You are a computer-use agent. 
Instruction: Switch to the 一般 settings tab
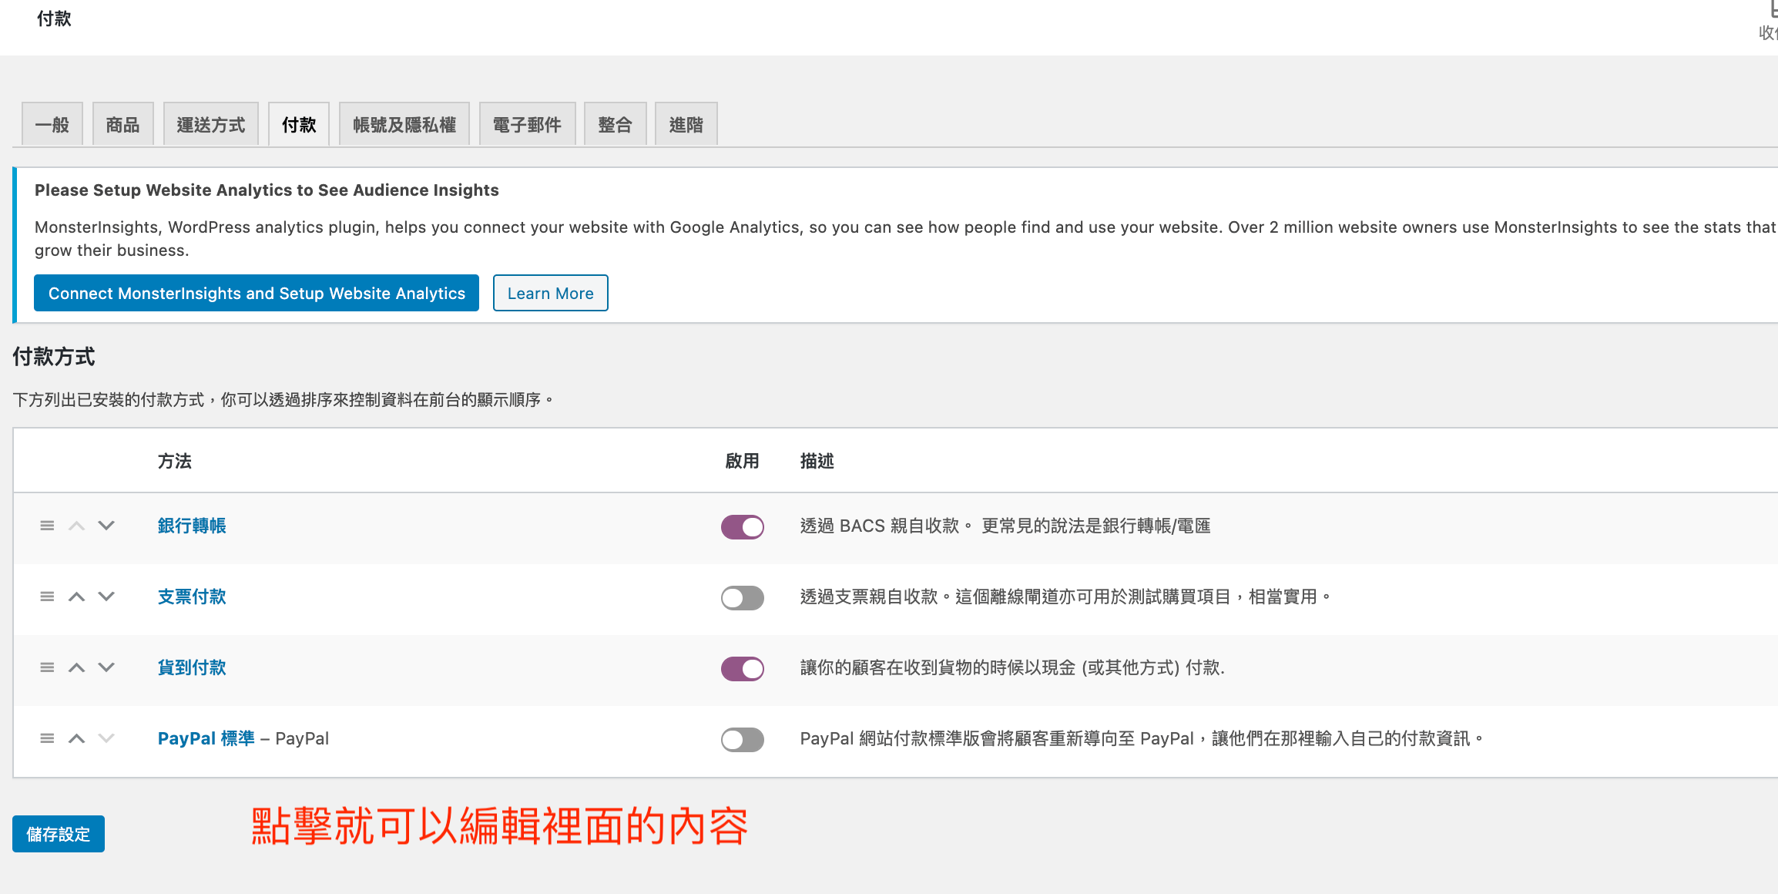54,124
